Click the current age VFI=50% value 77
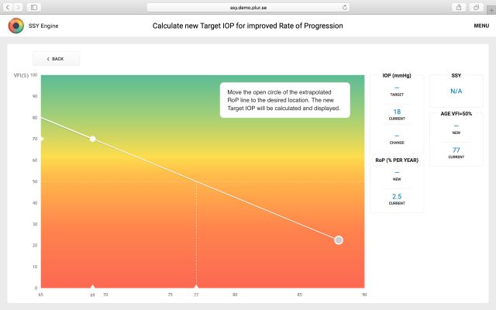Image resolution: width=496 pixels, height=310 pixels. (456, 150)
